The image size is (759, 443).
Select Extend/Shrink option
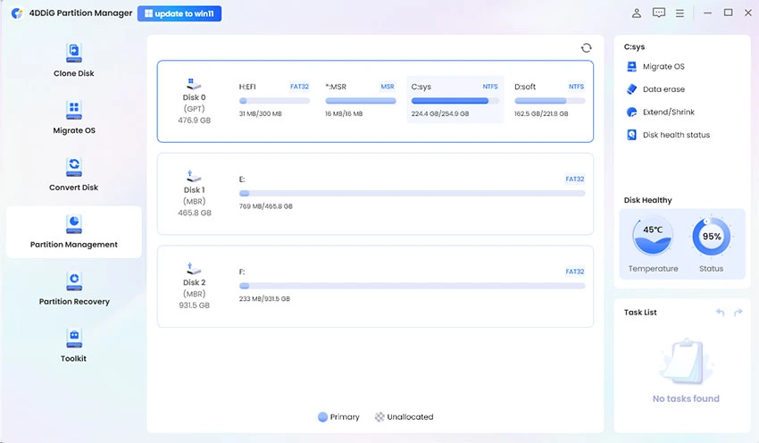[x=668, y=113]
